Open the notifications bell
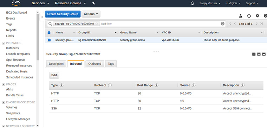 192,3
